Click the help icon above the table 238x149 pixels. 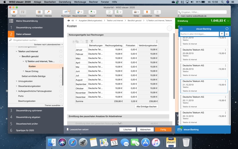pos(73,42)
